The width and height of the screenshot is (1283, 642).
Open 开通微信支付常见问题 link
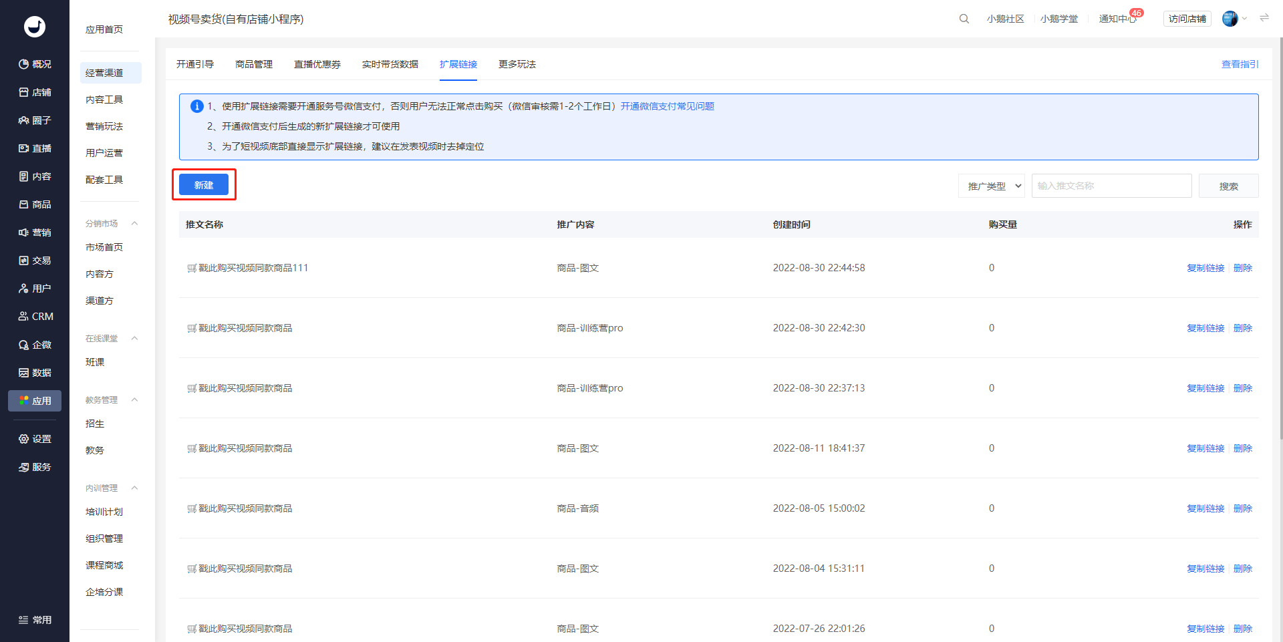[x=668, y=106]
